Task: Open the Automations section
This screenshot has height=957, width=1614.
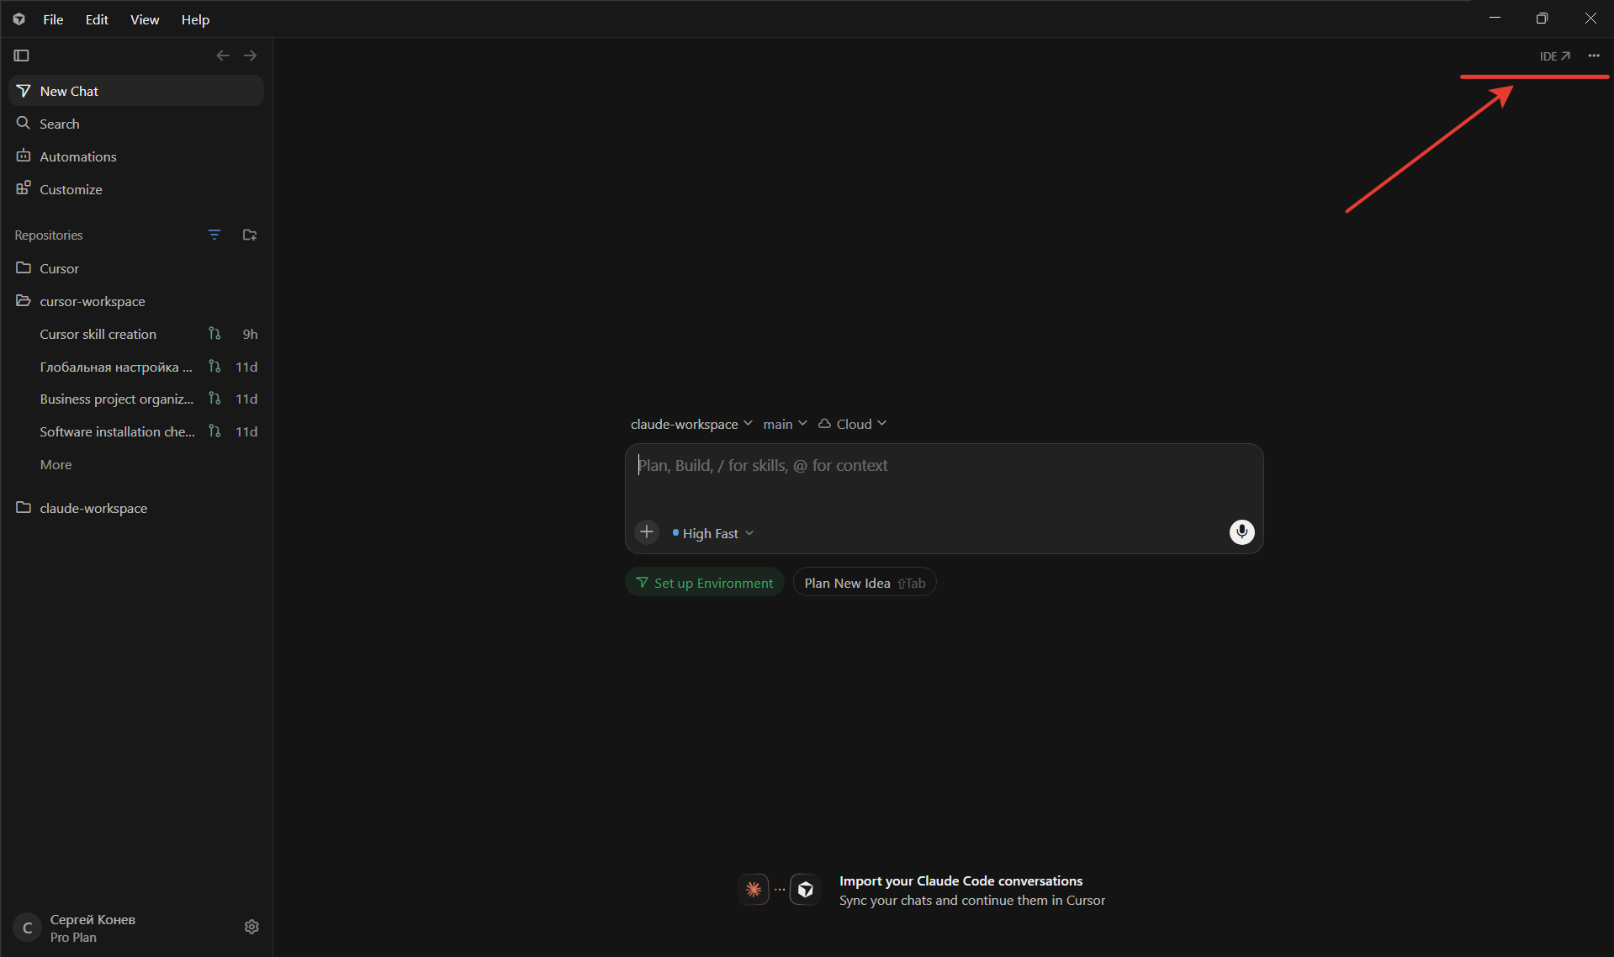Action: tap(136, 156)
